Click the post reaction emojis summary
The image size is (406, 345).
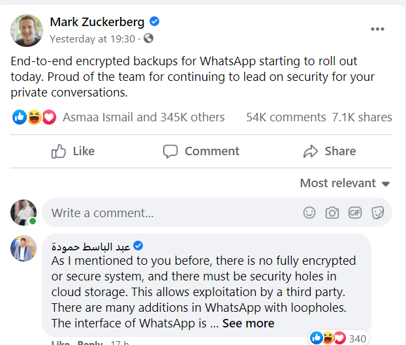pyautogui.click(x=34, y=117)
